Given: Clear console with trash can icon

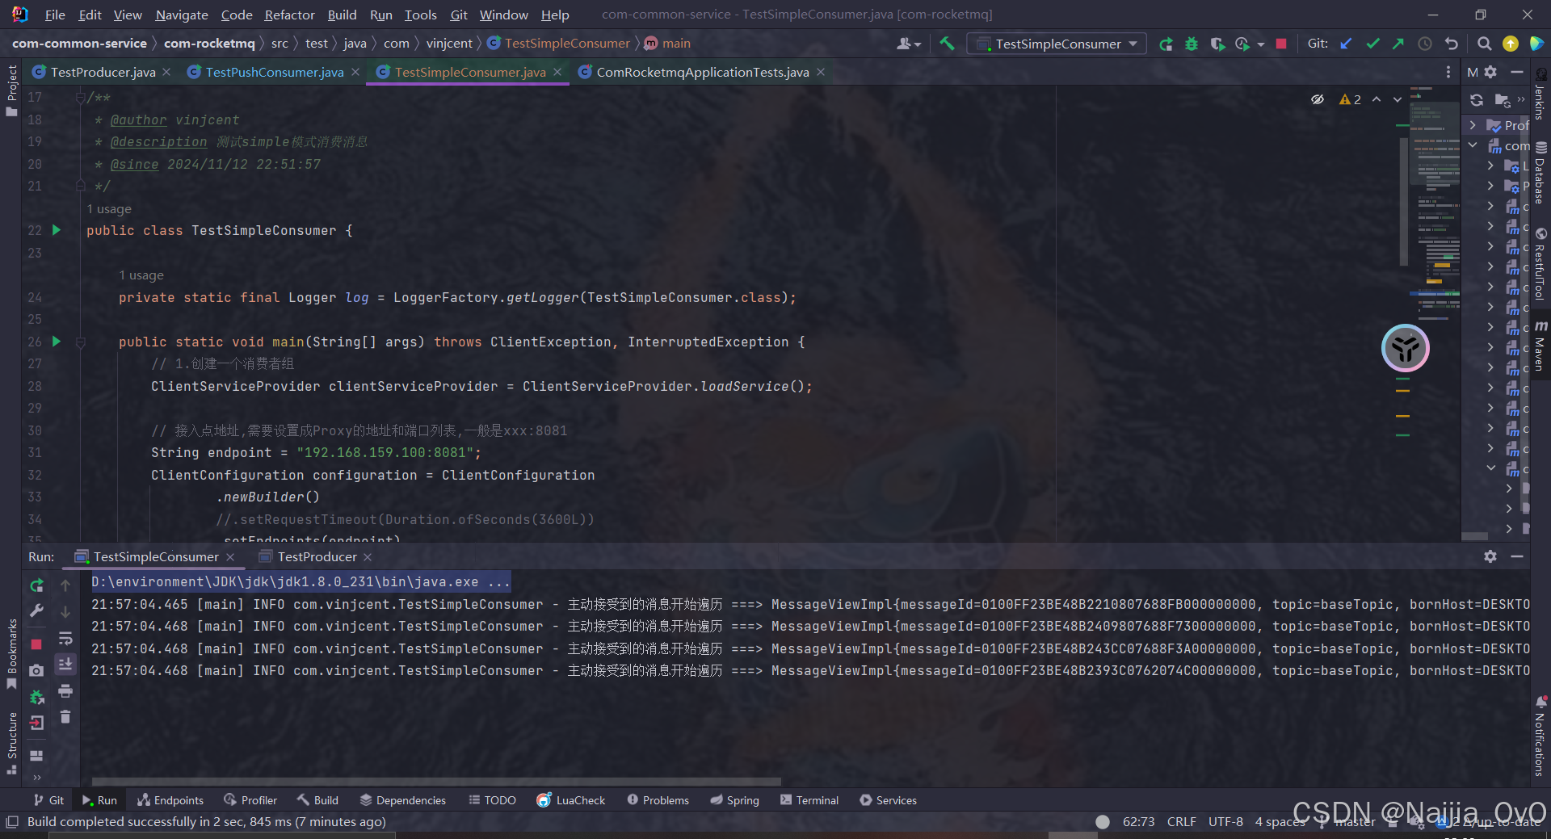Looking at the screenshot, I should pos(65,716).
